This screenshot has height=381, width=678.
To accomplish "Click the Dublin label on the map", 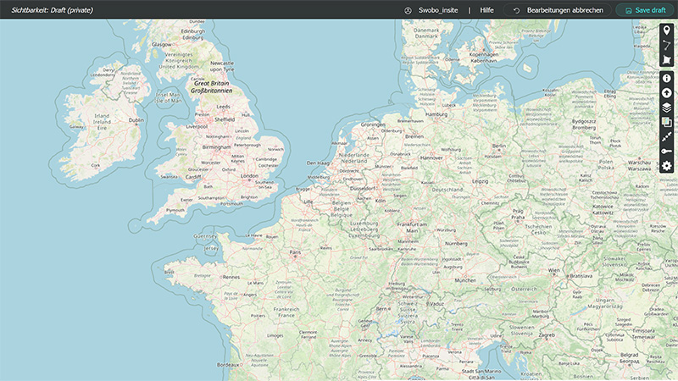I will (136, 120).
